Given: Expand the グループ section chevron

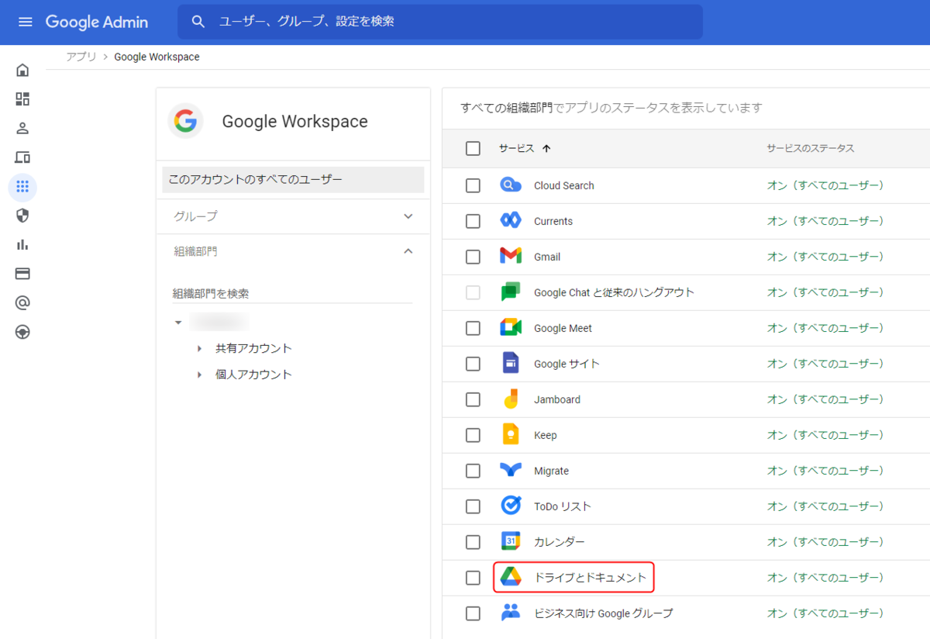Looking at the screenshot, I should [x=408, y=216].
